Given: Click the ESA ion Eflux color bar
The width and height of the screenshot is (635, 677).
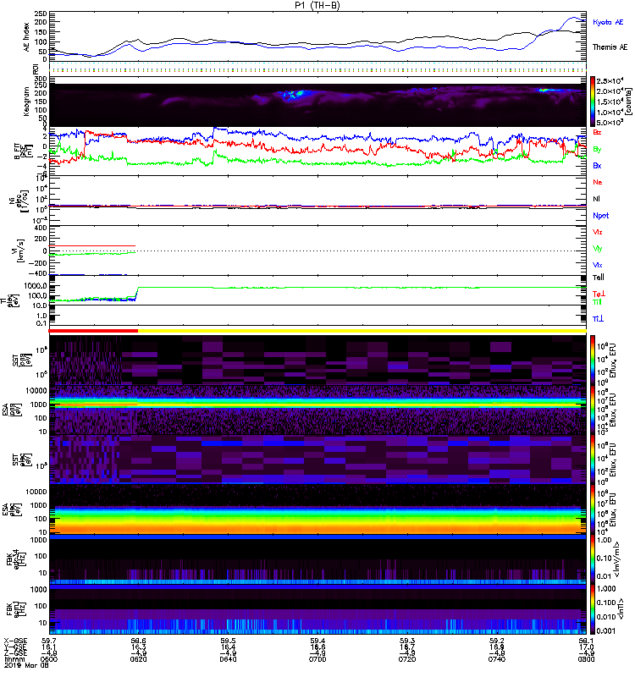Looking at the screenshot, I should (593, 410).
